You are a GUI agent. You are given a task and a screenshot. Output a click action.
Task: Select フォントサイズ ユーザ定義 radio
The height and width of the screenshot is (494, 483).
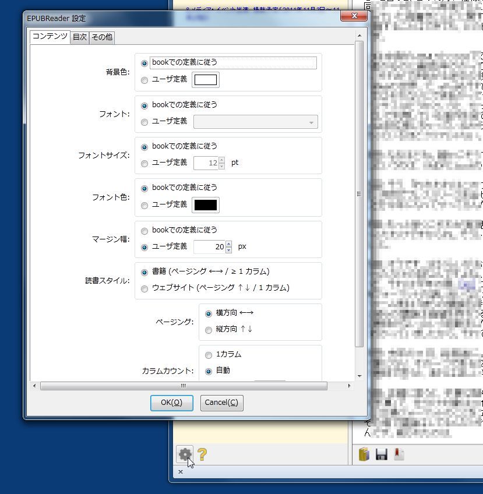pyautogui.click(x=144, y=164)
